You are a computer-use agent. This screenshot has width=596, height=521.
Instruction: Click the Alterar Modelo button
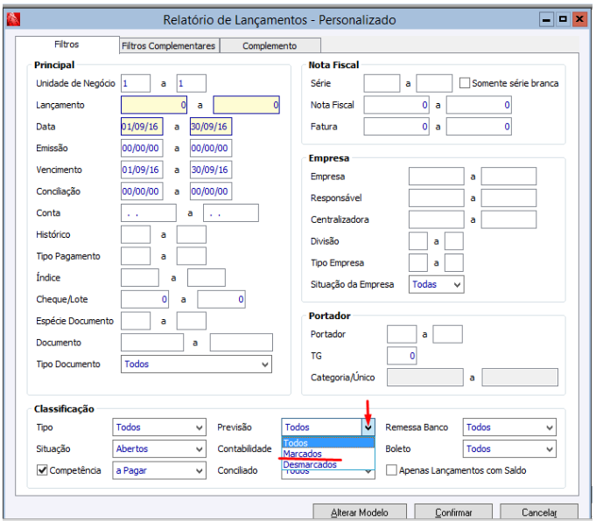coord(360,512)
